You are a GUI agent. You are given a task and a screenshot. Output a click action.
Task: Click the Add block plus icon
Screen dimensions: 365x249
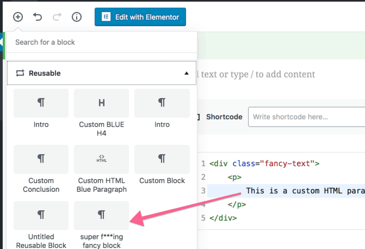click(x=18, y=17)
